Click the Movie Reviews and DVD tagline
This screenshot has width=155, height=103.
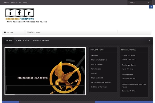coord(27,22)
